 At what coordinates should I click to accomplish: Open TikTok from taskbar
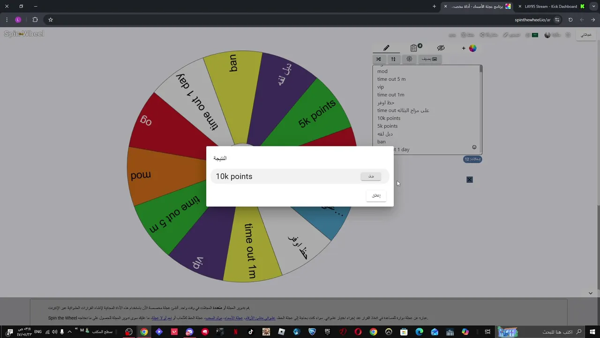pyautogui.click(x=251, y=332)
